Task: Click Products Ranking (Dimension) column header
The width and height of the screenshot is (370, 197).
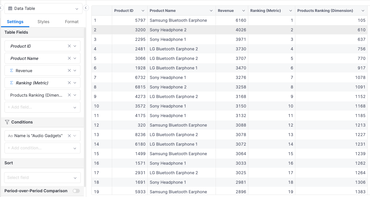Action: [x=331, y=11]
